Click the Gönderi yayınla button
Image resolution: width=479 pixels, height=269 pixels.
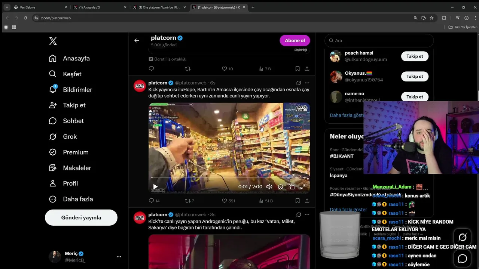81,217
